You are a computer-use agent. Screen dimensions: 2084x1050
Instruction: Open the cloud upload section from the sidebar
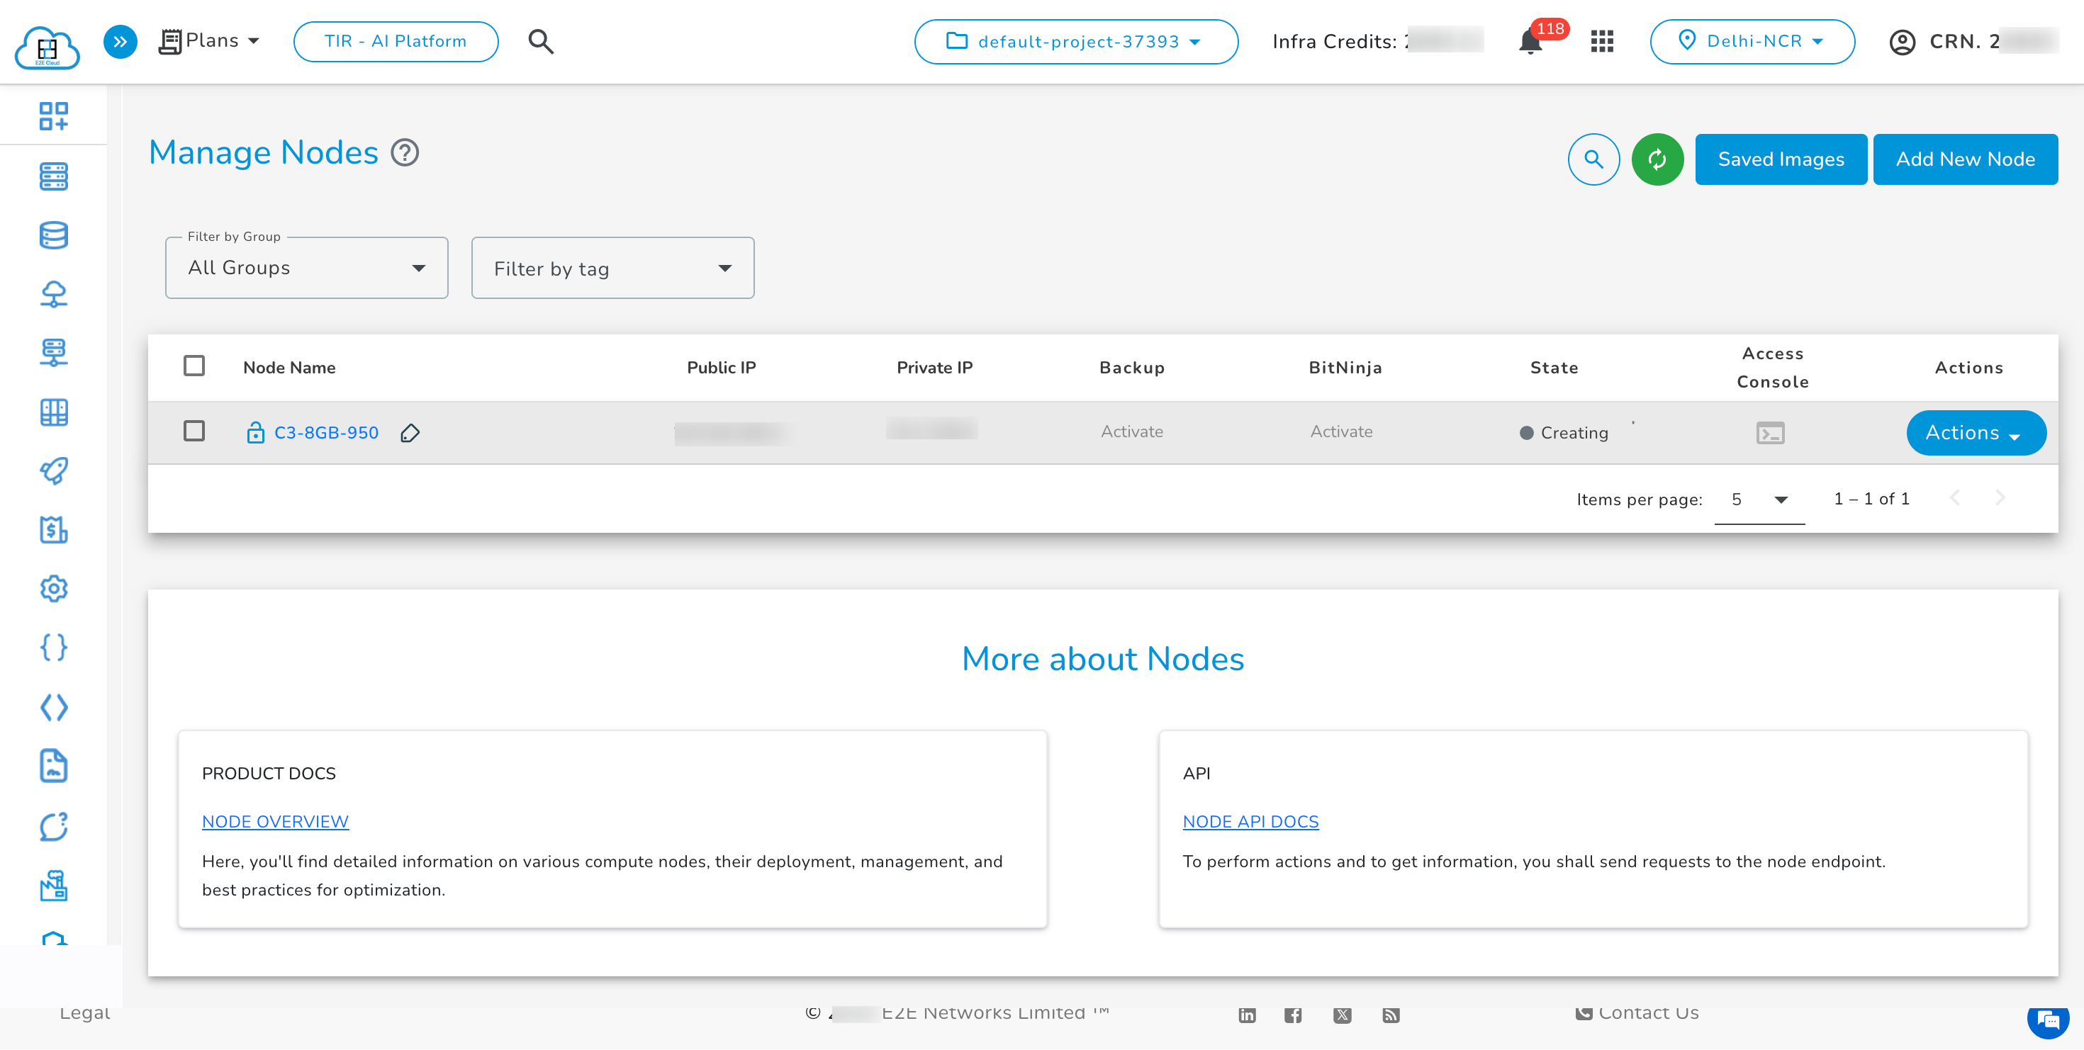click(53, 294)
